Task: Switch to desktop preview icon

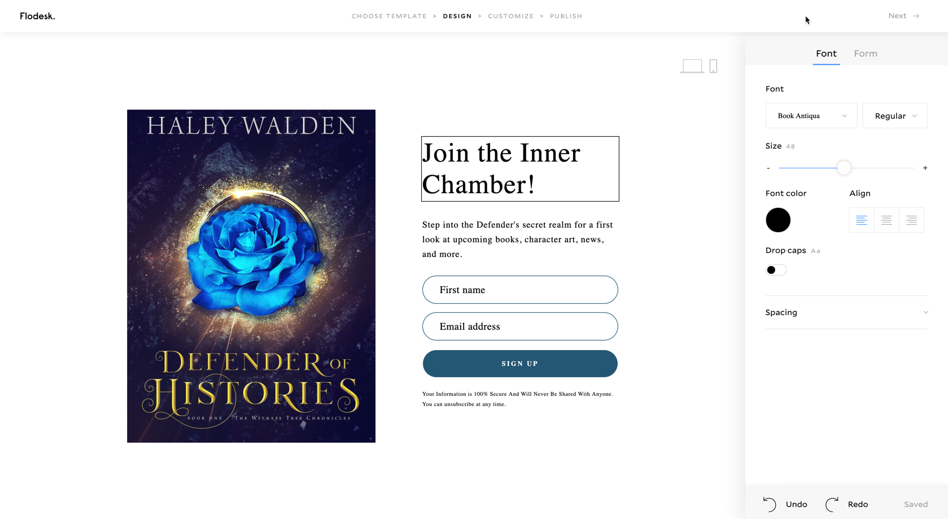Action: (x=692, y=66)
